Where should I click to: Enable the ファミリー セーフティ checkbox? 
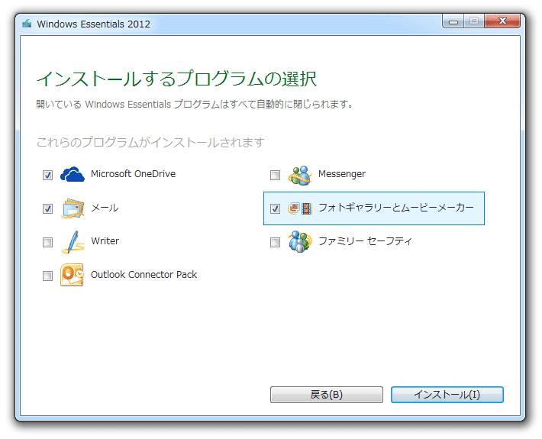(x=275, y=242)
